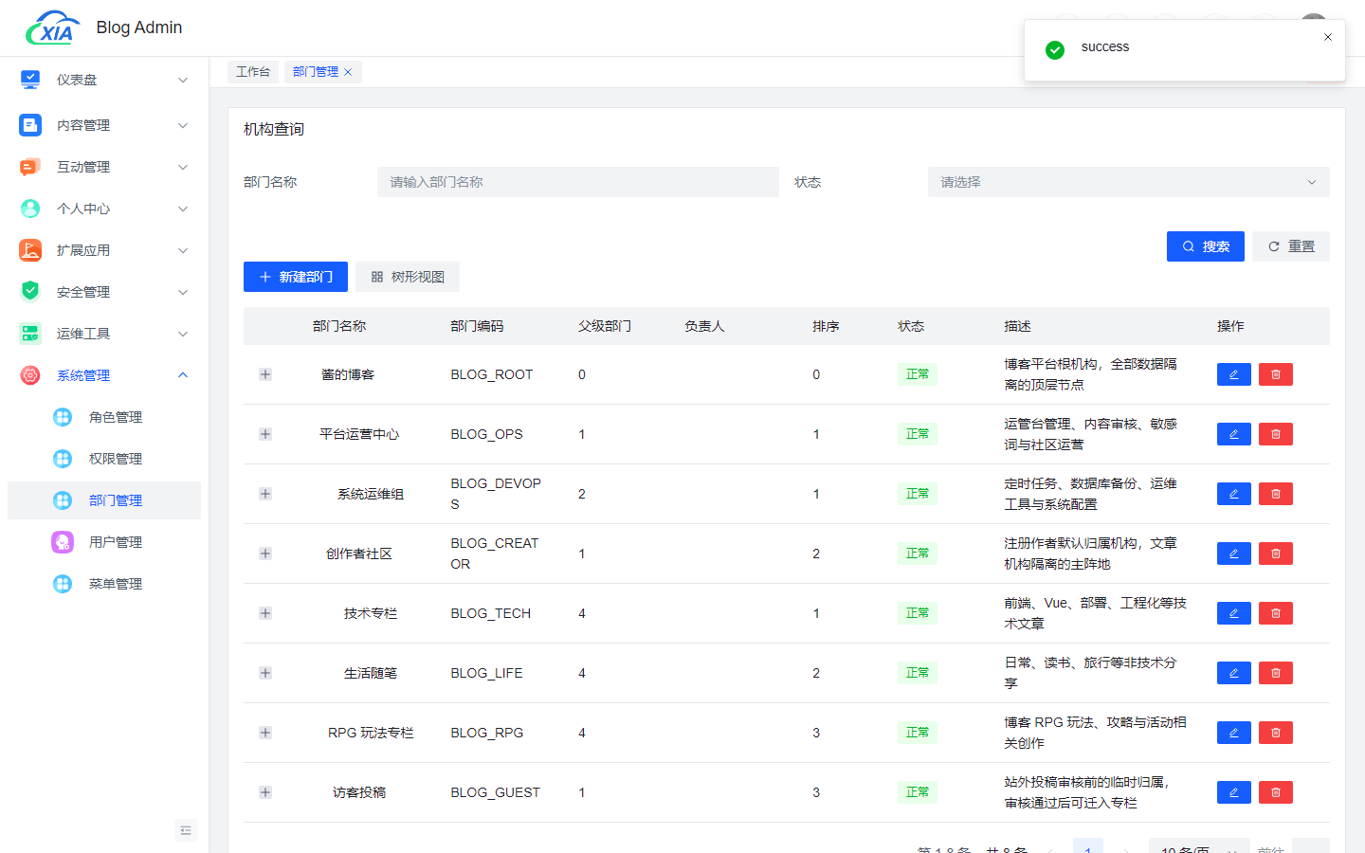Edit the 系统运维组 row
Viewport: 1365px width, 853px height.
click(1234, 494)
